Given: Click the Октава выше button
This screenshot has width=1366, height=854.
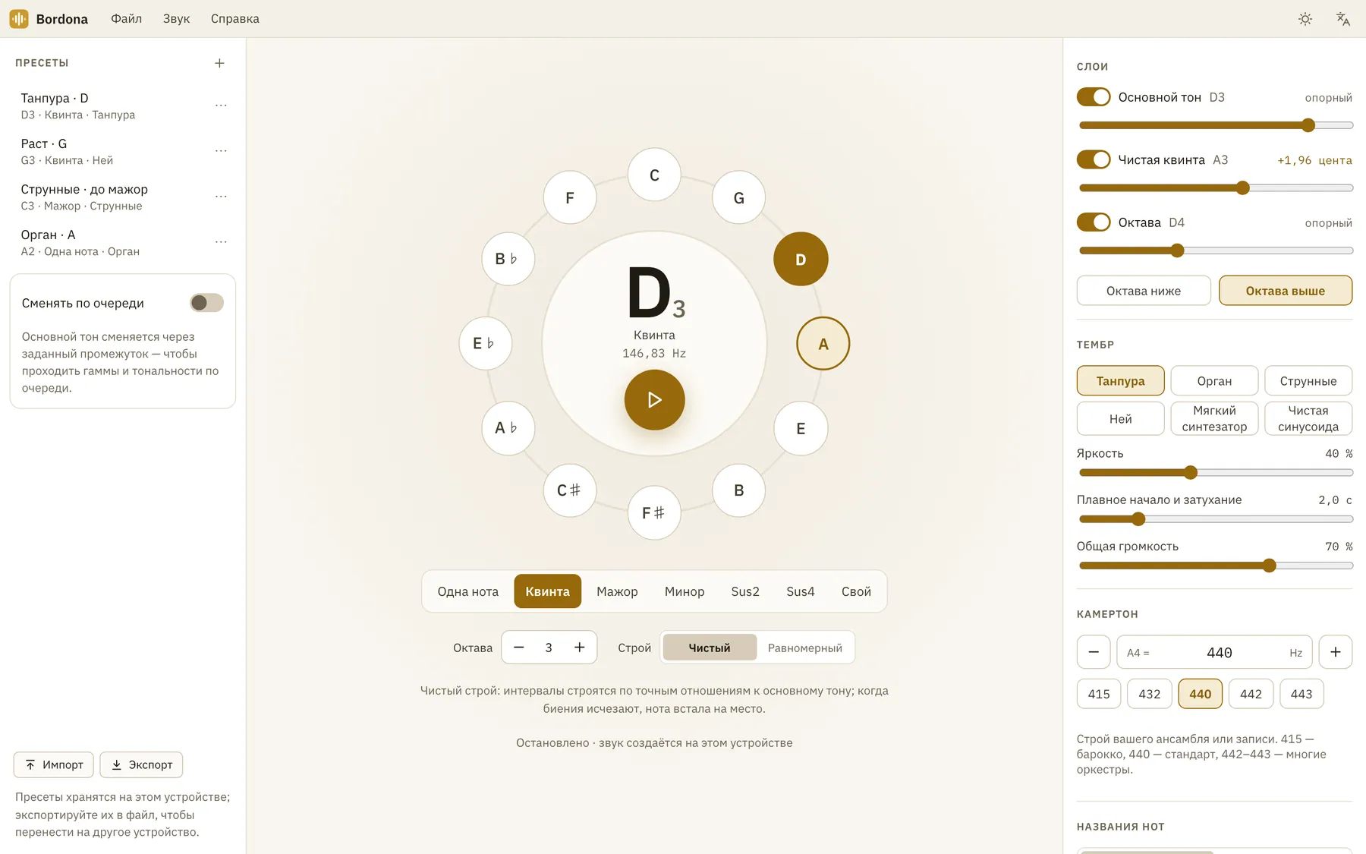Looking at the screenshot, I should [1286, 291].
